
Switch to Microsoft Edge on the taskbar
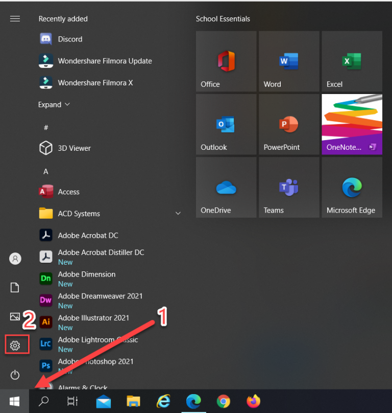click(x=193, y=401)
